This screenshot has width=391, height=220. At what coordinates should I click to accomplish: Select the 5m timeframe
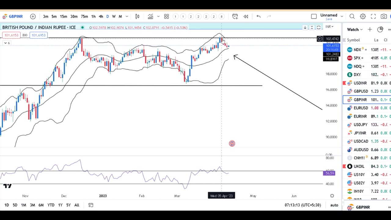pos(54,16)
